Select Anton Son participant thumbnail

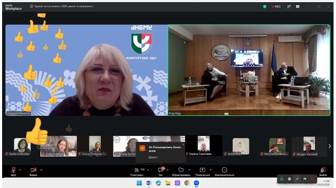[241, 146]
